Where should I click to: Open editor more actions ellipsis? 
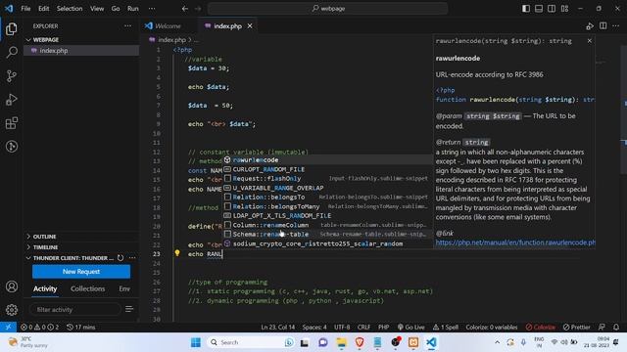(x=616, y=26)
